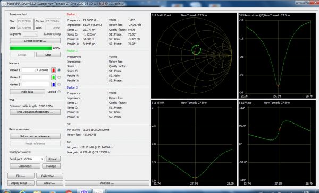The height and width of the screenshot is (193, 319).
Task: Click the Reset reference button
Action: point(35,144)
